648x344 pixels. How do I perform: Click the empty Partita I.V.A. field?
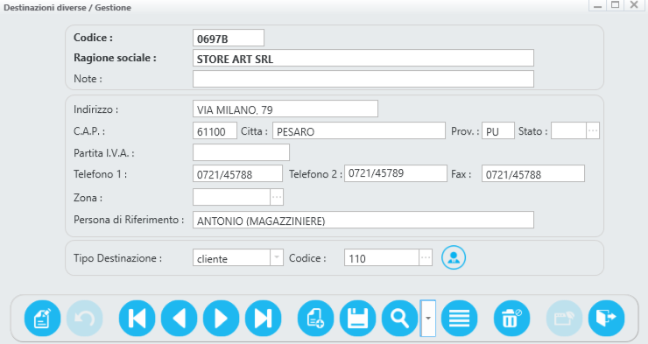click(241, 152)
